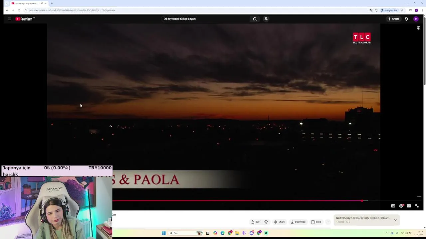Screen dimensions: 426x239
Task: Share the video
Action: (x=279, y=222)
